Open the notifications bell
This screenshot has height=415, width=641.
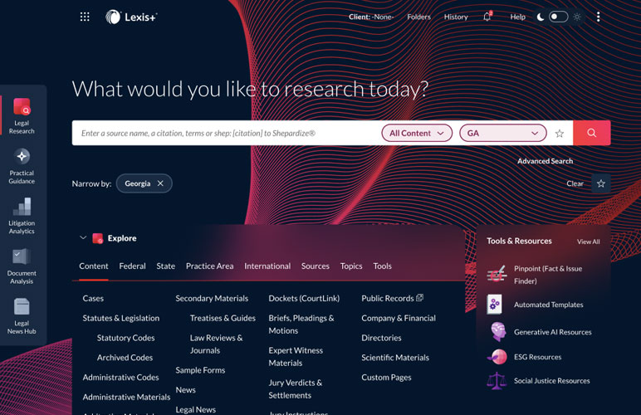(487, 17)
